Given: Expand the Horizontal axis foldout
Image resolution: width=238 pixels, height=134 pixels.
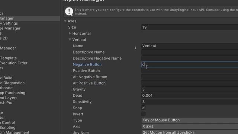Looking at the screenshot, I should click(x=70, y=33).
